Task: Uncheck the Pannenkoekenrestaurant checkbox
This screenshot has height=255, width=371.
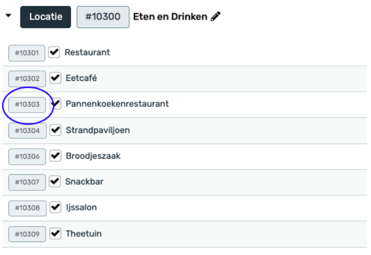Action: tap(56, 104)
